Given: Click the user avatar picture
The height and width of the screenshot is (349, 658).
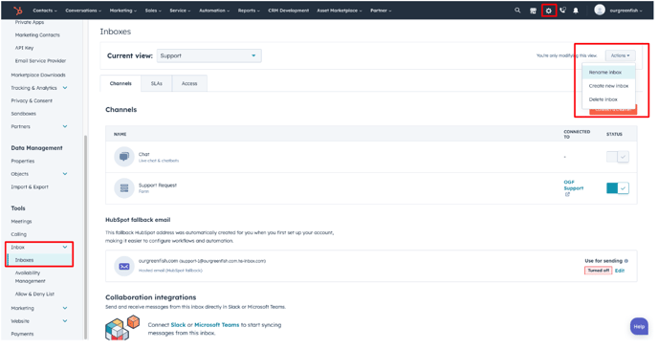Looking at the screenshot, I should pyautogui.click(x=600, y=10).
